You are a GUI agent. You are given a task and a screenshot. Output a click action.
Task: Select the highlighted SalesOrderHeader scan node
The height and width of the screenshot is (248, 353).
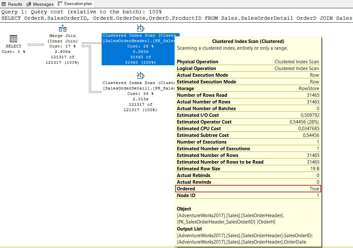coord(138,49)
